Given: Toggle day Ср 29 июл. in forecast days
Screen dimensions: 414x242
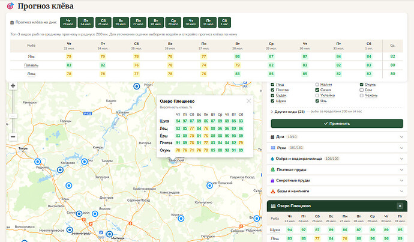Looking at the screenshot, I should click(x=173, y=22).
